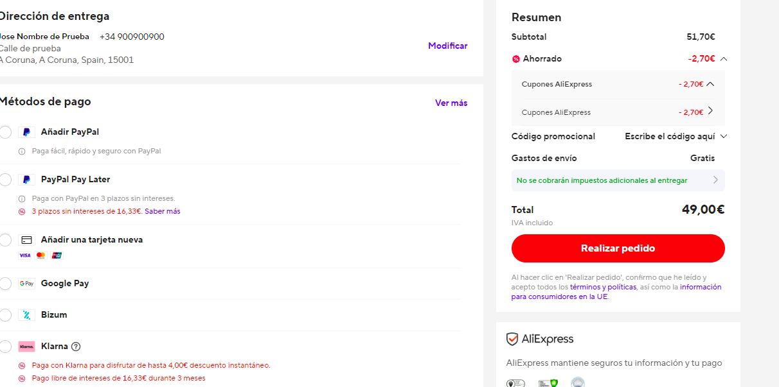Click 'A Coruna, A Coruna, Spain, 15001' text
This screenshot has width=779, height=387.
(x=66, y=60)
